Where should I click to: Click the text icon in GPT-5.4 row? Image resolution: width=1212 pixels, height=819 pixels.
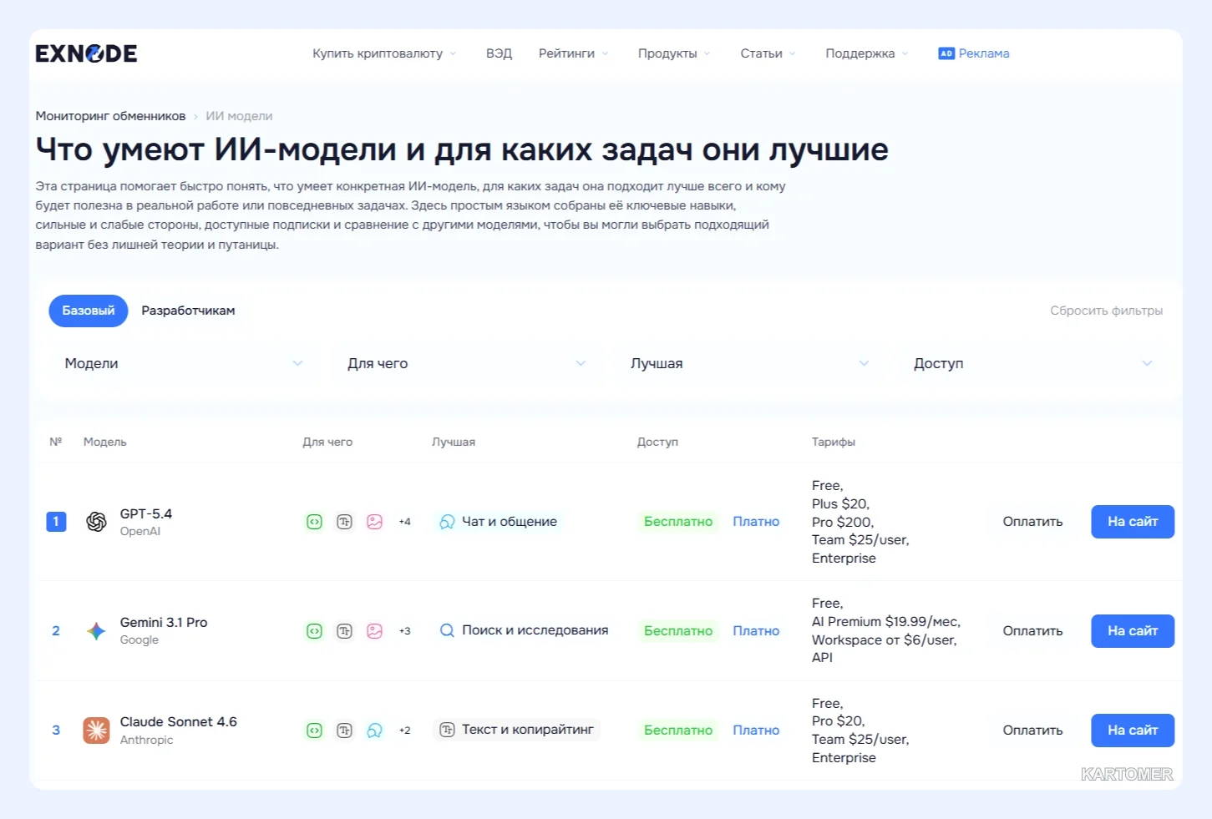click(x=344, y=522)
